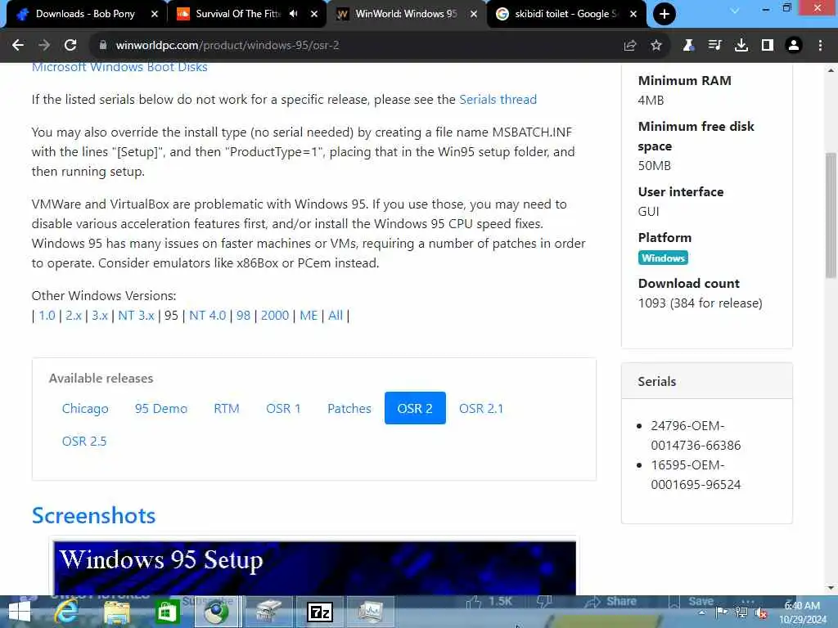This screenshot has height=628, width=838.
Task: Select the Chicago release
Action: (x=85, y=409)
